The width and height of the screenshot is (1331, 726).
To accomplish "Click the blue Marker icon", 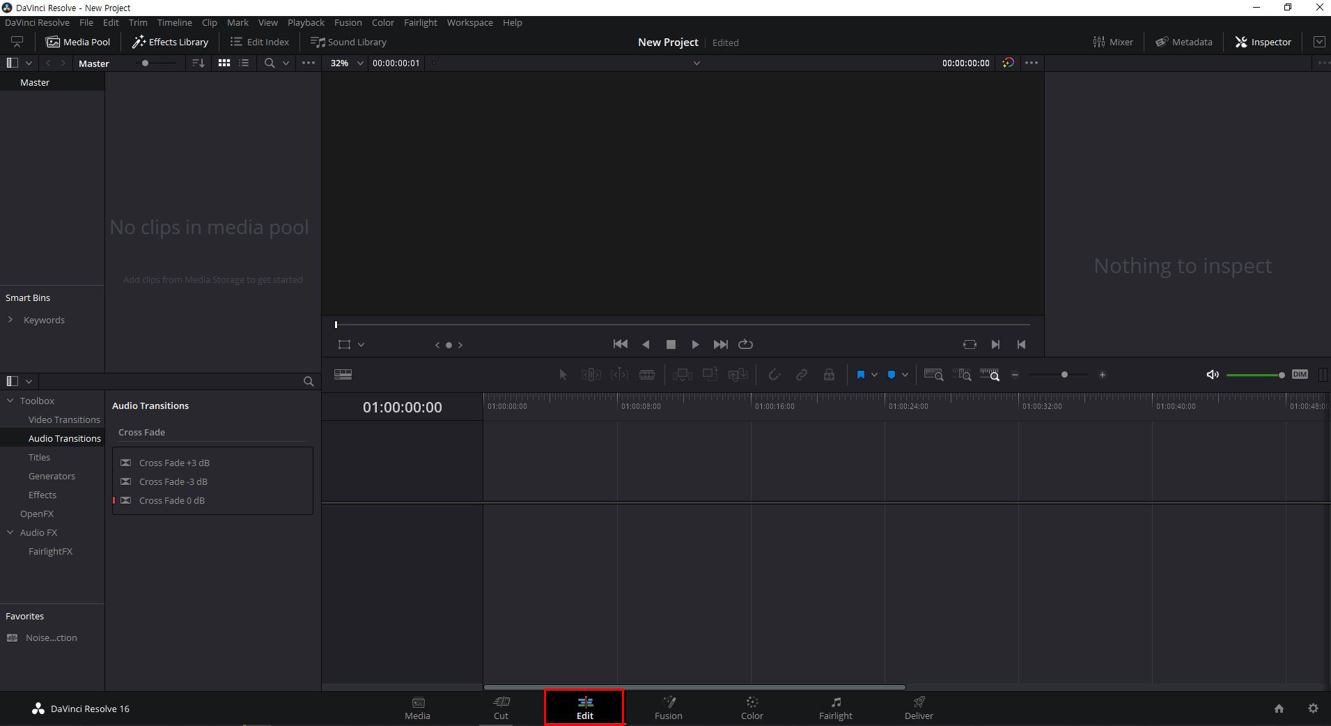I will 892,375.
